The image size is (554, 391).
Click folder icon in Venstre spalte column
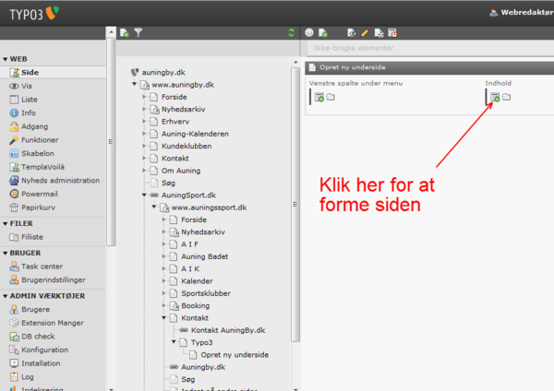point(331,97)
